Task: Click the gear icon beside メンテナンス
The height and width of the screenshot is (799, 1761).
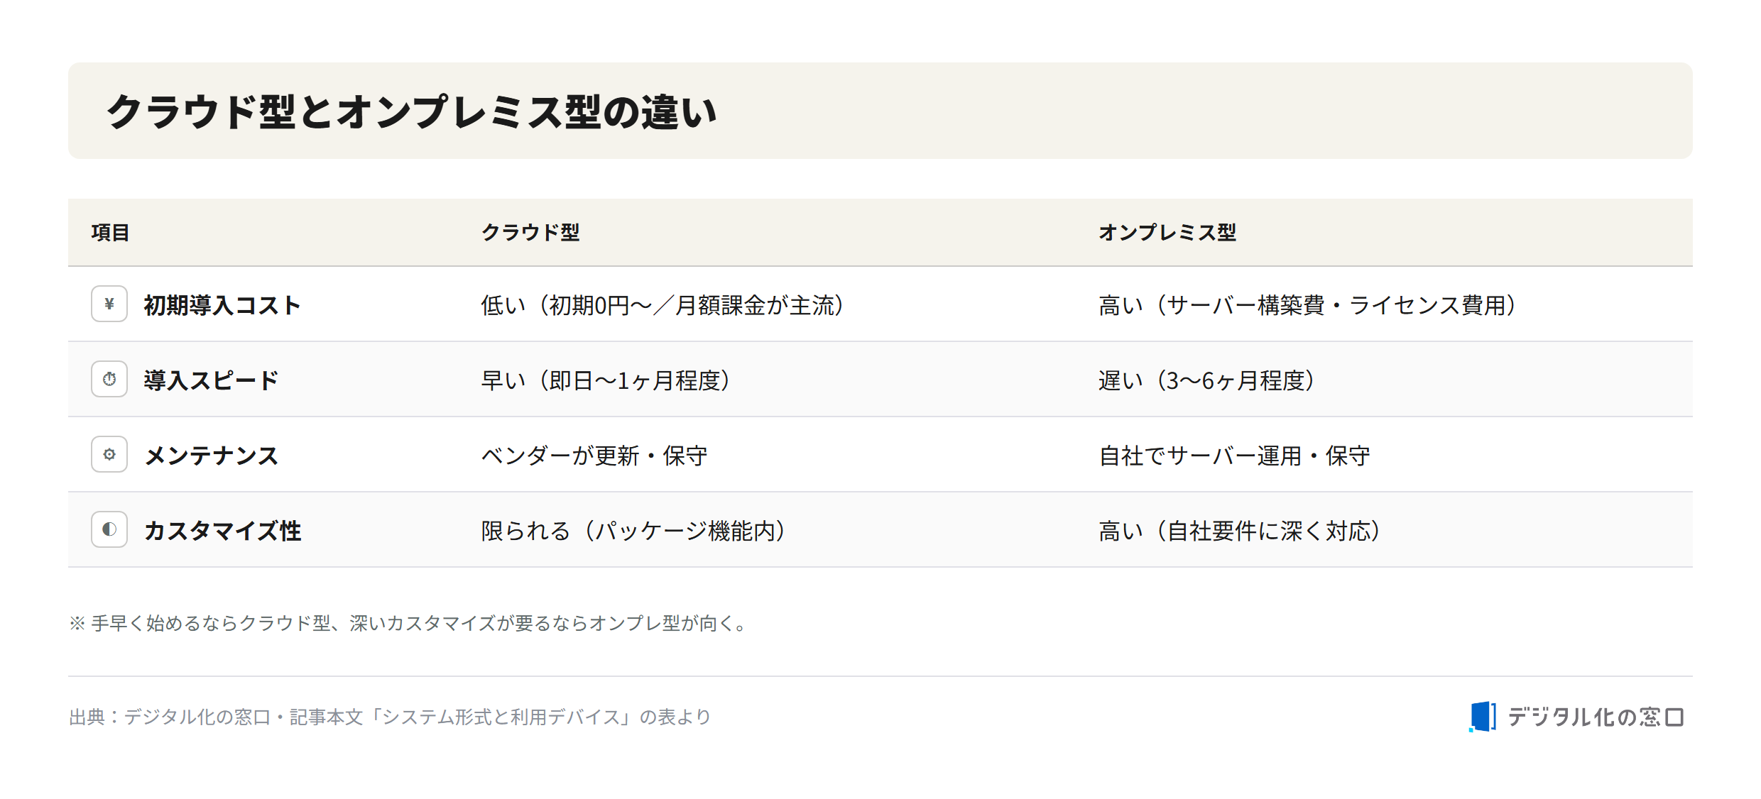Action: [109, 454]
